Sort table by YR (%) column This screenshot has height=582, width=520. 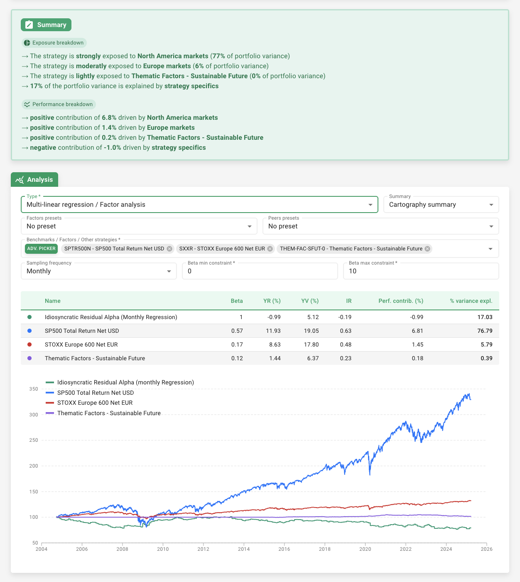pos(272,301)
